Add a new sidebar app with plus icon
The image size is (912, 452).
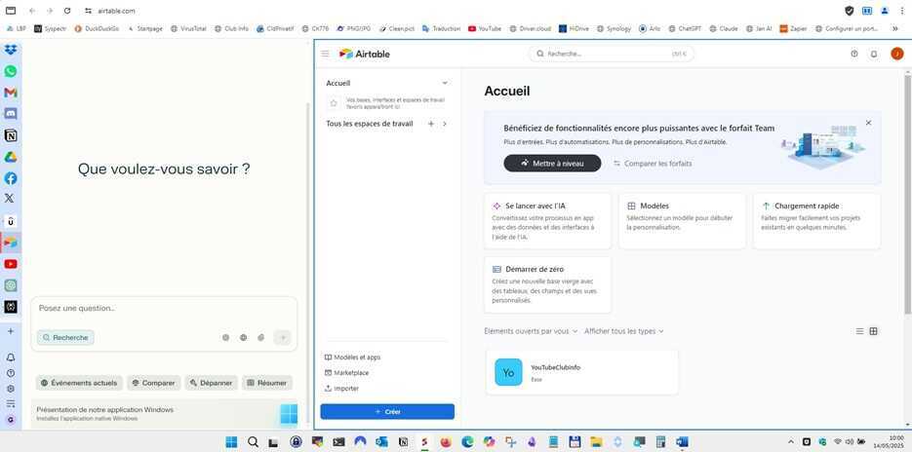[x=11, y=330]
